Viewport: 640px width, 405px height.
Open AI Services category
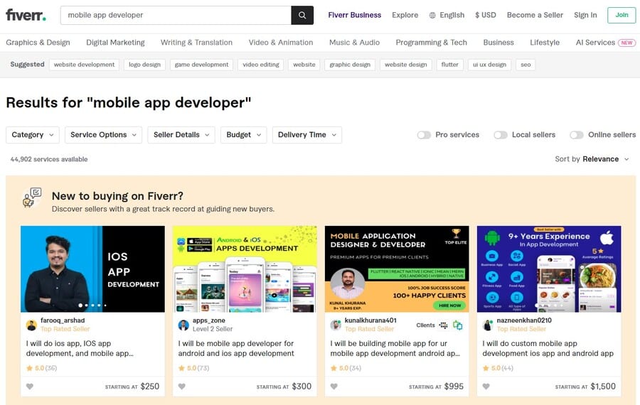[x=595, y=43]
